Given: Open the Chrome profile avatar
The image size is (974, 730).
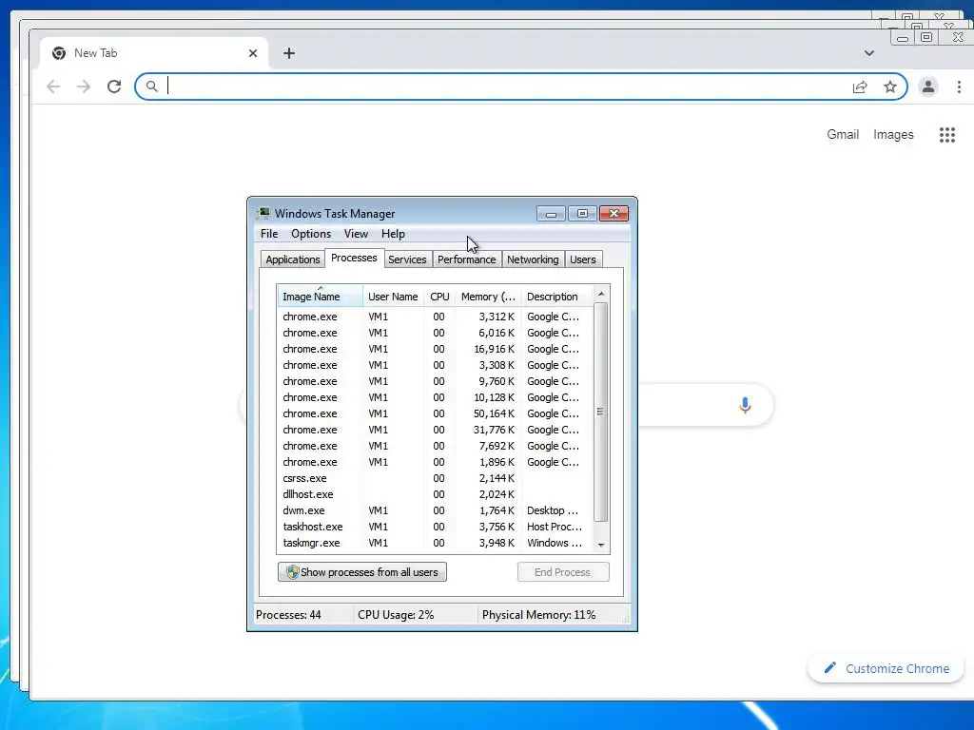Looking at the screenshot, I should (x=928, y=86).
